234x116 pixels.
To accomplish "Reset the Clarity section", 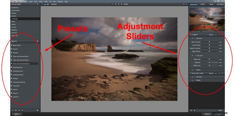I will coord(222,35).
